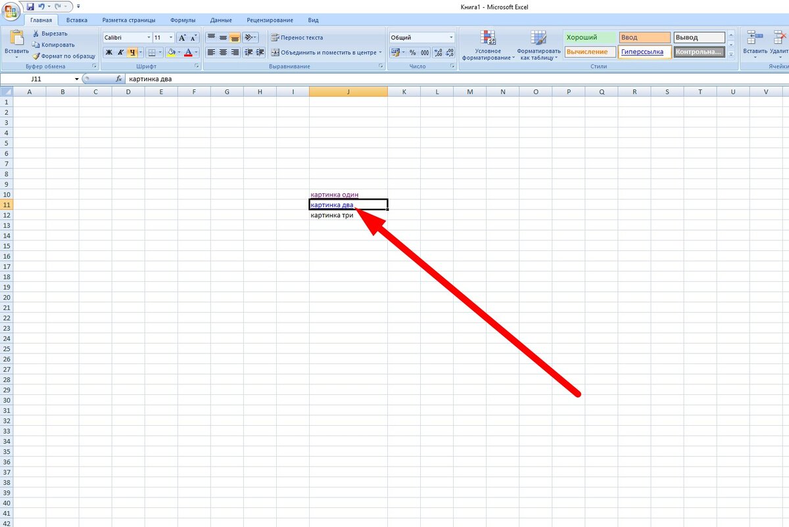The width and height of the screenshot is (789, 527).
Task: Apply thousands separator 000 format
Action: 425,53
